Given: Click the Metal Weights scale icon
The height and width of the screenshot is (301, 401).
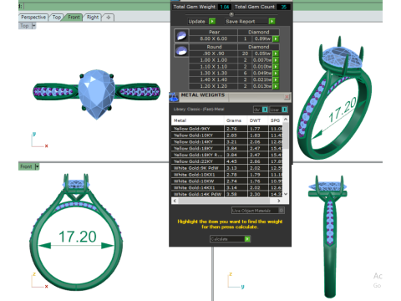Looking at the screenshot, I should pyautogui.click(x=174, y=97).
